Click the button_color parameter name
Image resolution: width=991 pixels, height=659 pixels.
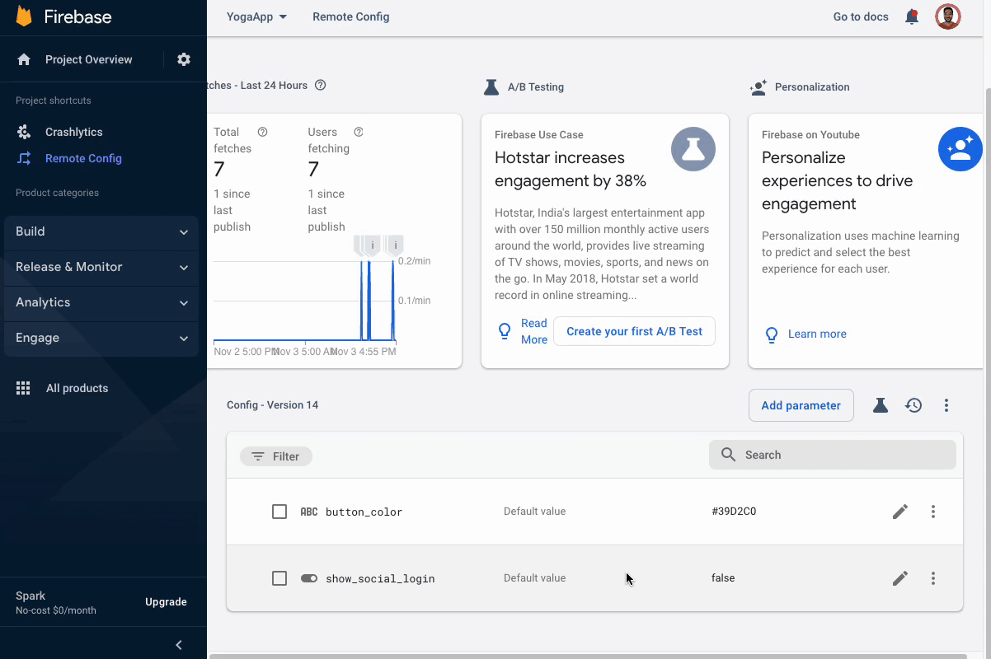[x=364, y=512]
